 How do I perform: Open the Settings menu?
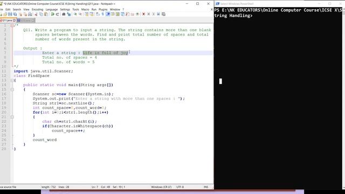pos(65,10)
